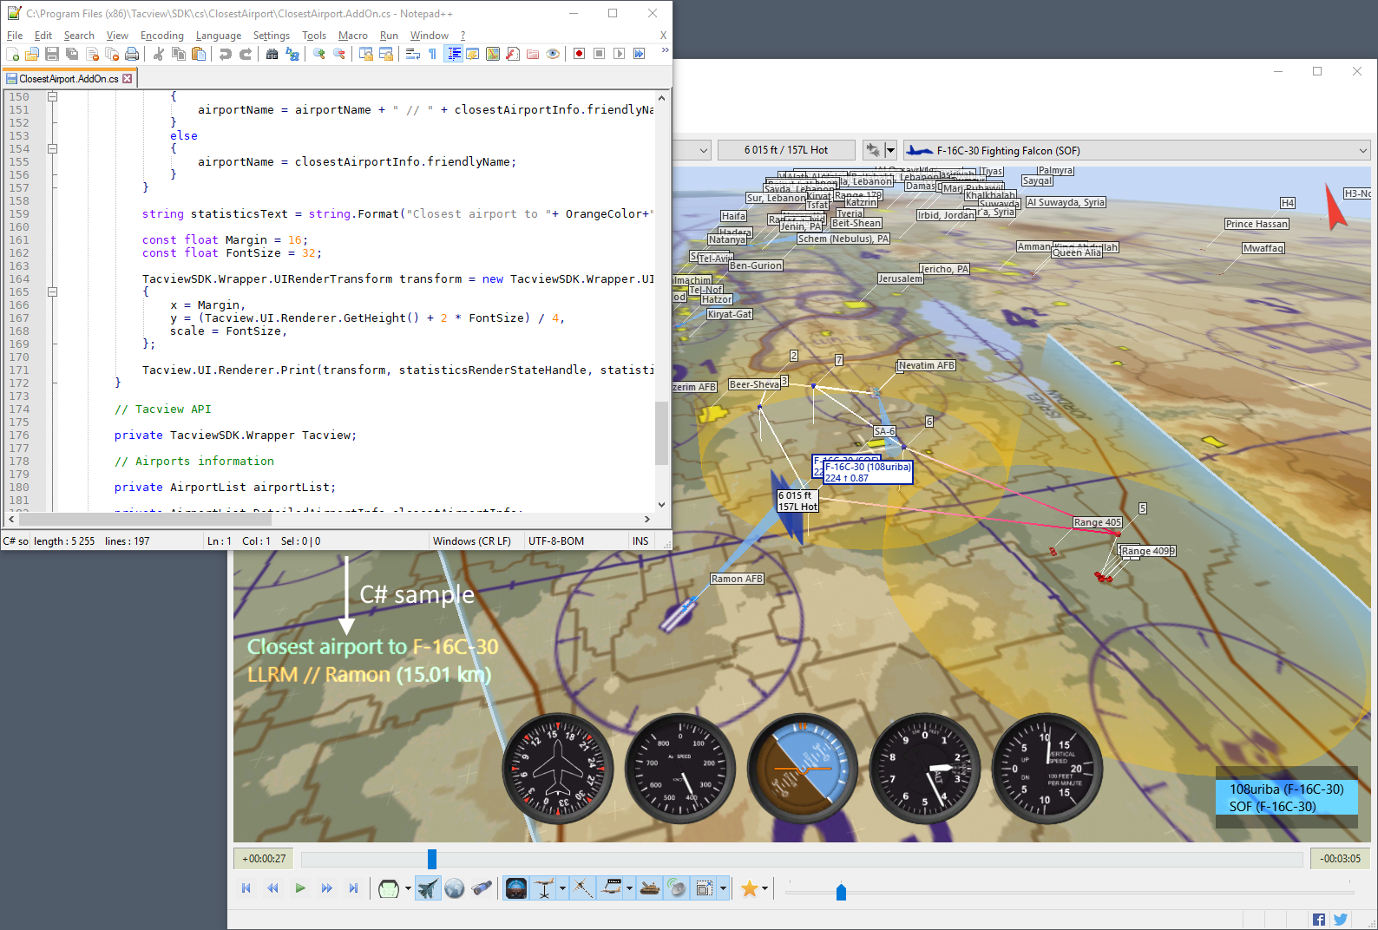The height and width of the screenshot is (930, 1378).
Task: Click the 6 015 ft / 157L Hot field
Action: click(x=786, y=150)
